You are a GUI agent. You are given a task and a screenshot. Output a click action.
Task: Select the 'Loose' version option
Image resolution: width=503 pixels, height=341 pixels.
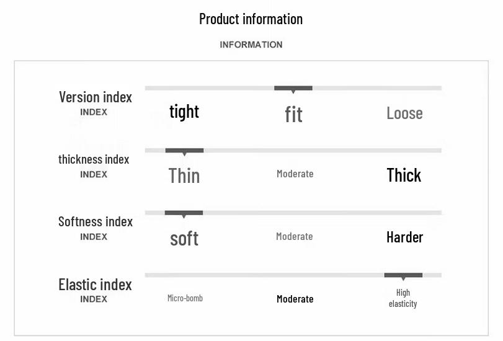tap(404, 113)
